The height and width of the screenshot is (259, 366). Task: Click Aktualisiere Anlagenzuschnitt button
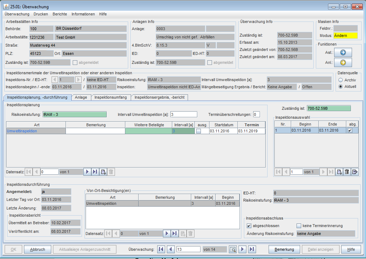(85, 249)
